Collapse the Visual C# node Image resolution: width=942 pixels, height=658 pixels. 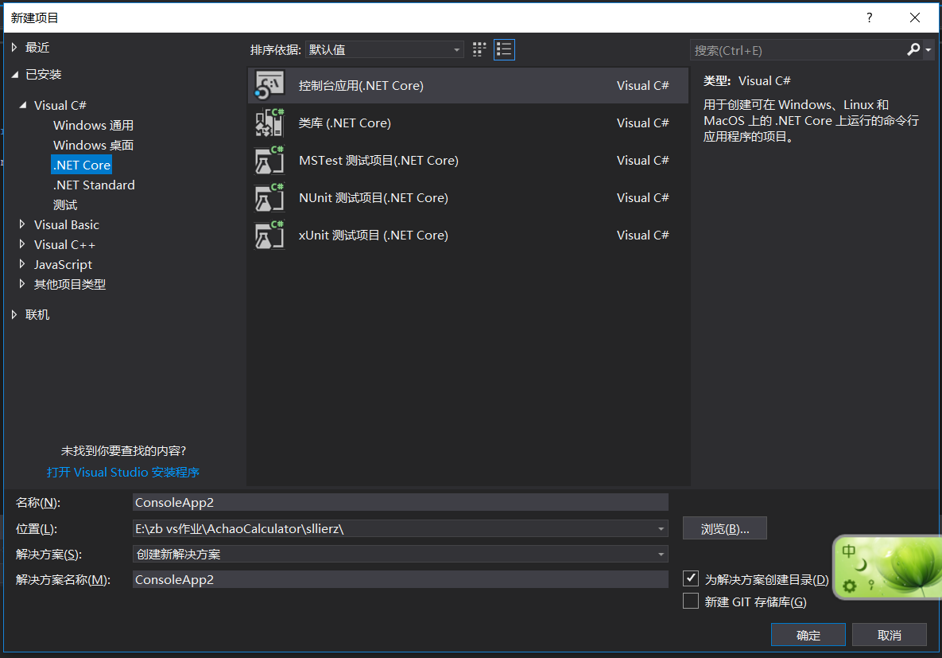tap(23, 105)
